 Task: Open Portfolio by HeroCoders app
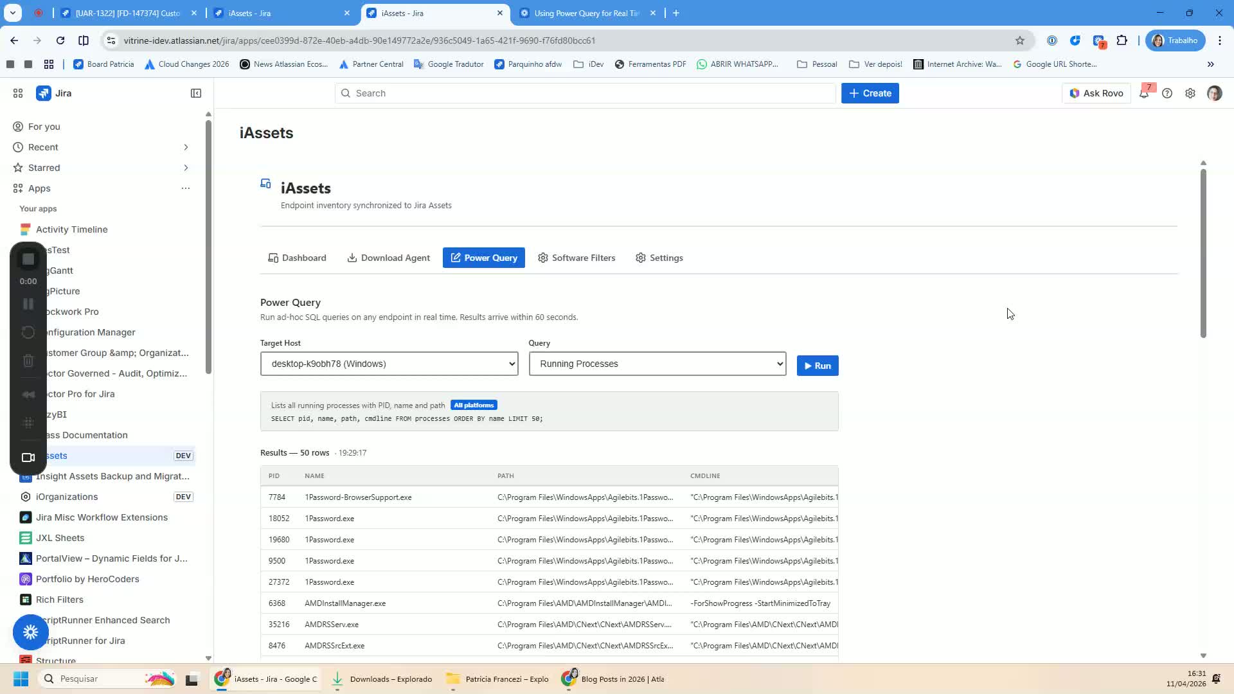(x=87, y=579)
